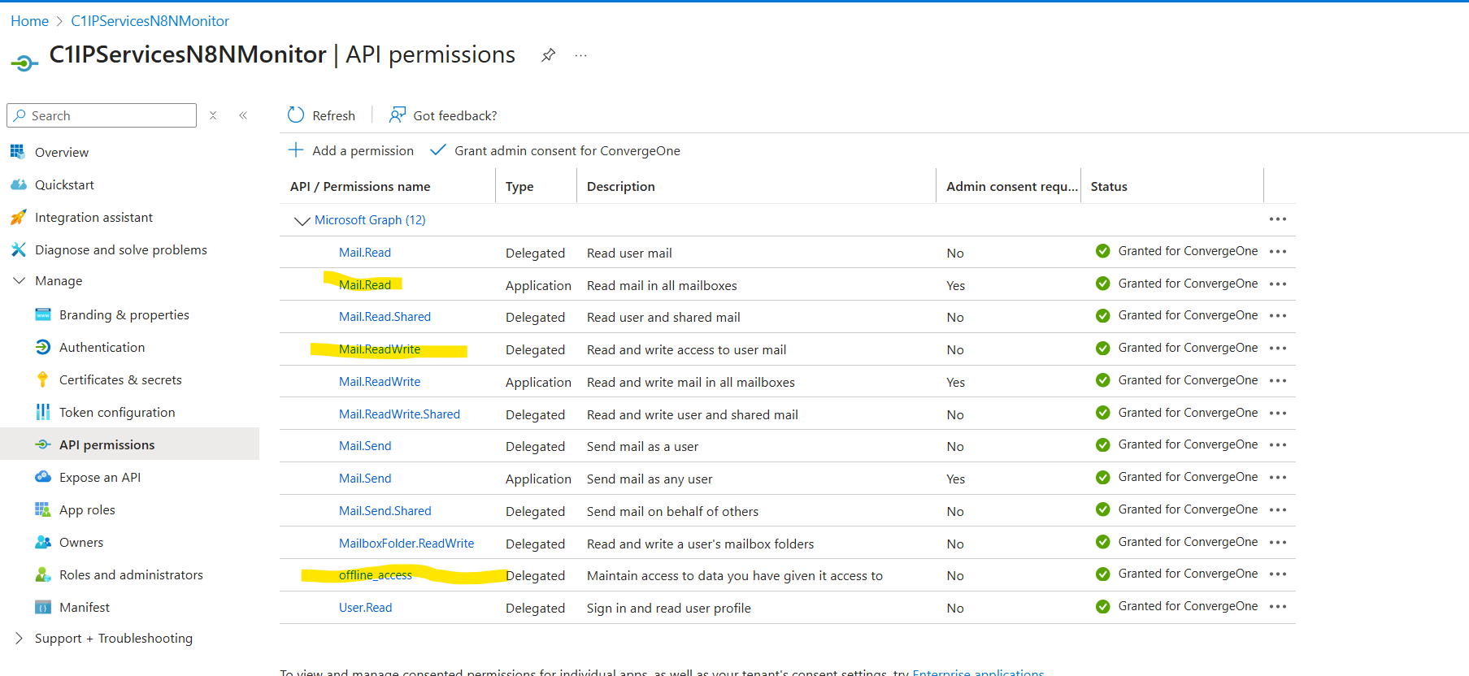
Task: Open the Delegated Mail.Send permission
Action: (365, 446)
